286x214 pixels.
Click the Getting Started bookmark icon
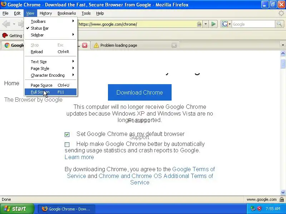(5, 35)
